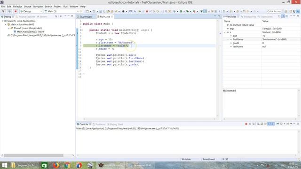This screenshot has height=169, width=301.
Task: Toggle Show Type Names in Variables view
Action: pyautogui.click(x=279, y=16)
